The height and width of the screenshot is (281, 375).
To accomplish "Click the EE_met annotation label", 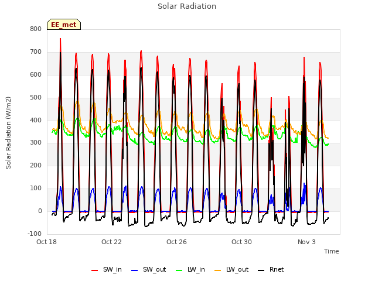I will tap(64, 25).
